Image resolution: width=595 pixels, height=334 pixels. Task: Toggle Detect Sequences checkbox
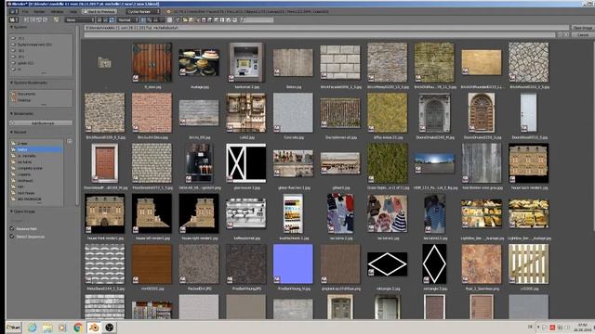tap(12, 237)
